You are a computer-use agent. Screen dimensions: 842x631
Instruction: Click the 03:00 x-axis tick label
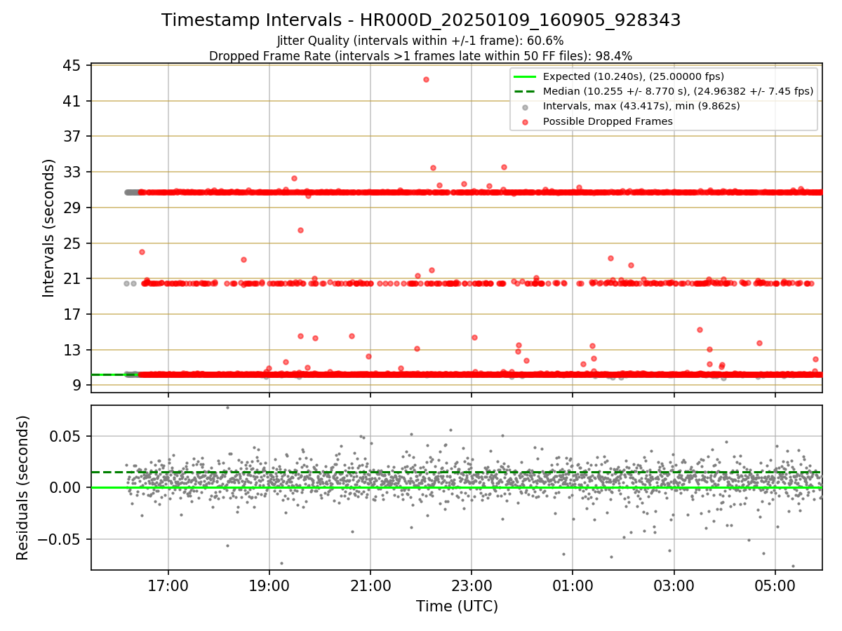674,584
